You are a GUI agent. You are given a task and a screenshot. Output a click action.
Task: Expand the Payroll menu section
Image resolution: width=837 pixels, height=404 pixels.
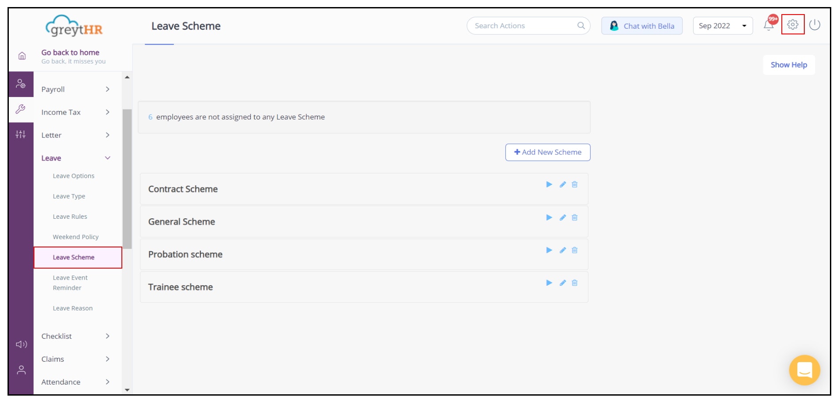tap(75, 89)
